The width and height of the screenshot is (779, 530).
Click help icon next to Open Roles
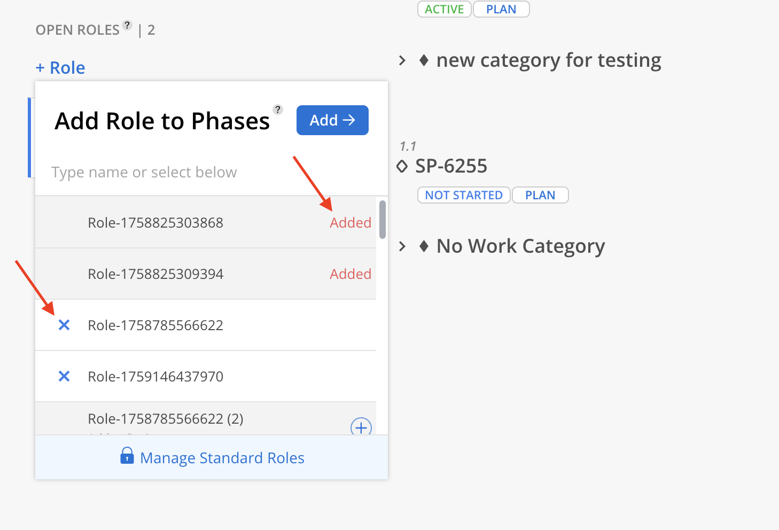127,25
